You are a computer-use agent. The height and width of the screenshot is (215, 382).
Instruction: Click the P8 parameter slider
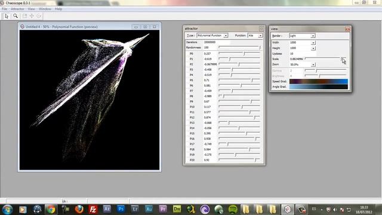(x=239, y=96)
